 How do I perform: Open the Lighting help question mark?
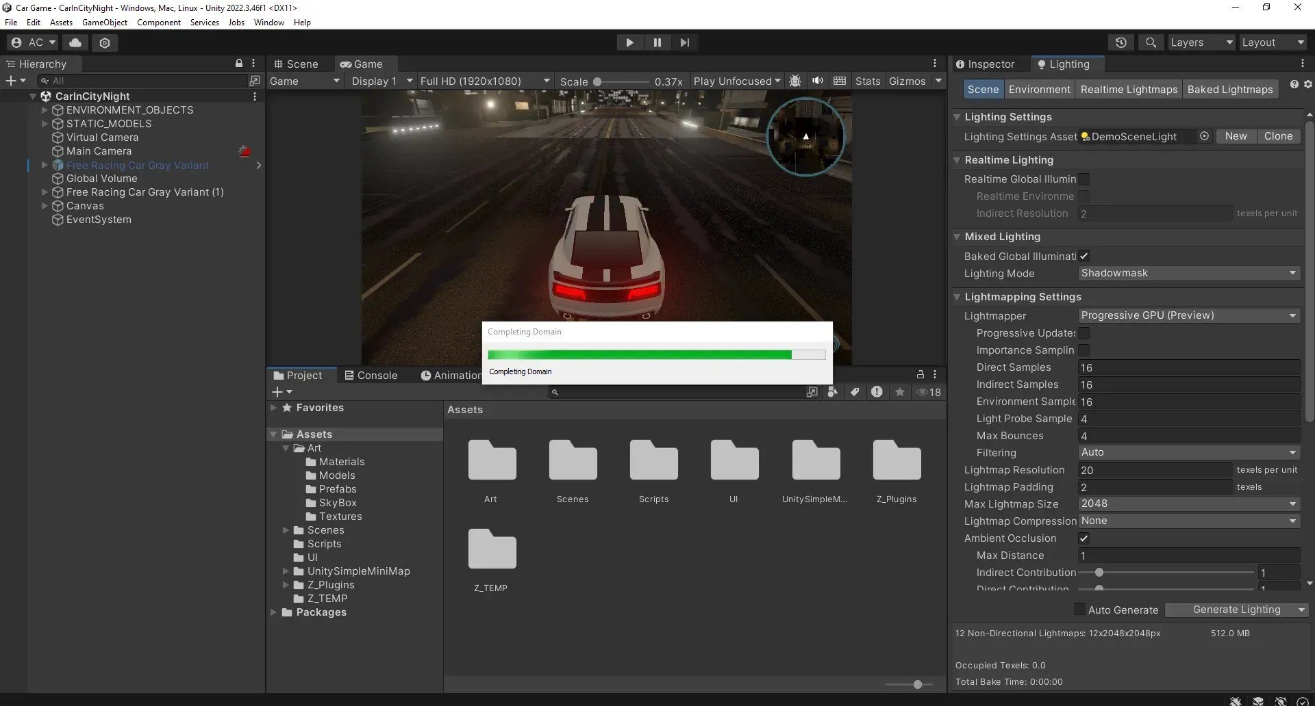1294,84
